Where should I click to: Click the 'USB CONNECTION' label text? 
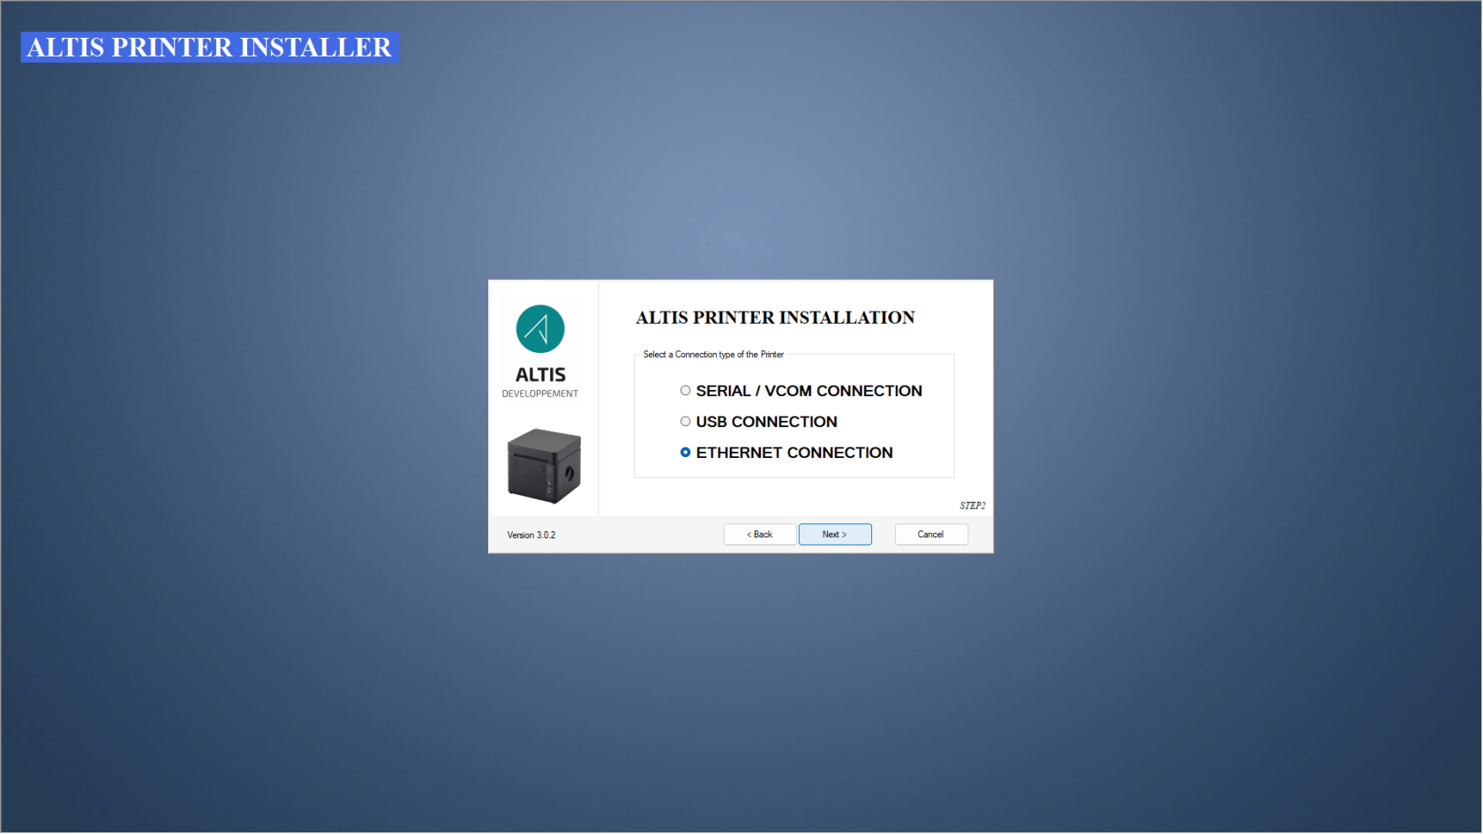pos(766,422)
